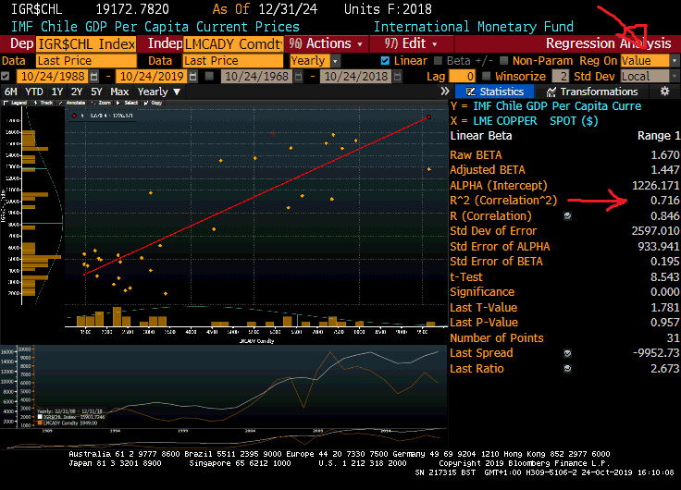Click Std Error of BETA value 0.195
681x490 pixels.
[x=664, y=262]
